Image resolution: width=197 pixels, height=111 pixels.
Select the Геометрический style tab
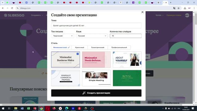pyautogui.click(x=98, y=47)
